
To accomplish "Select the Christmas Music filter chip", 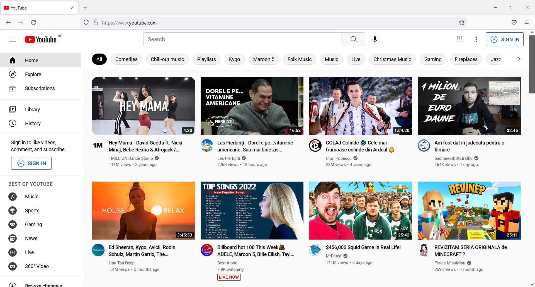I will click(x=392, y=59).
